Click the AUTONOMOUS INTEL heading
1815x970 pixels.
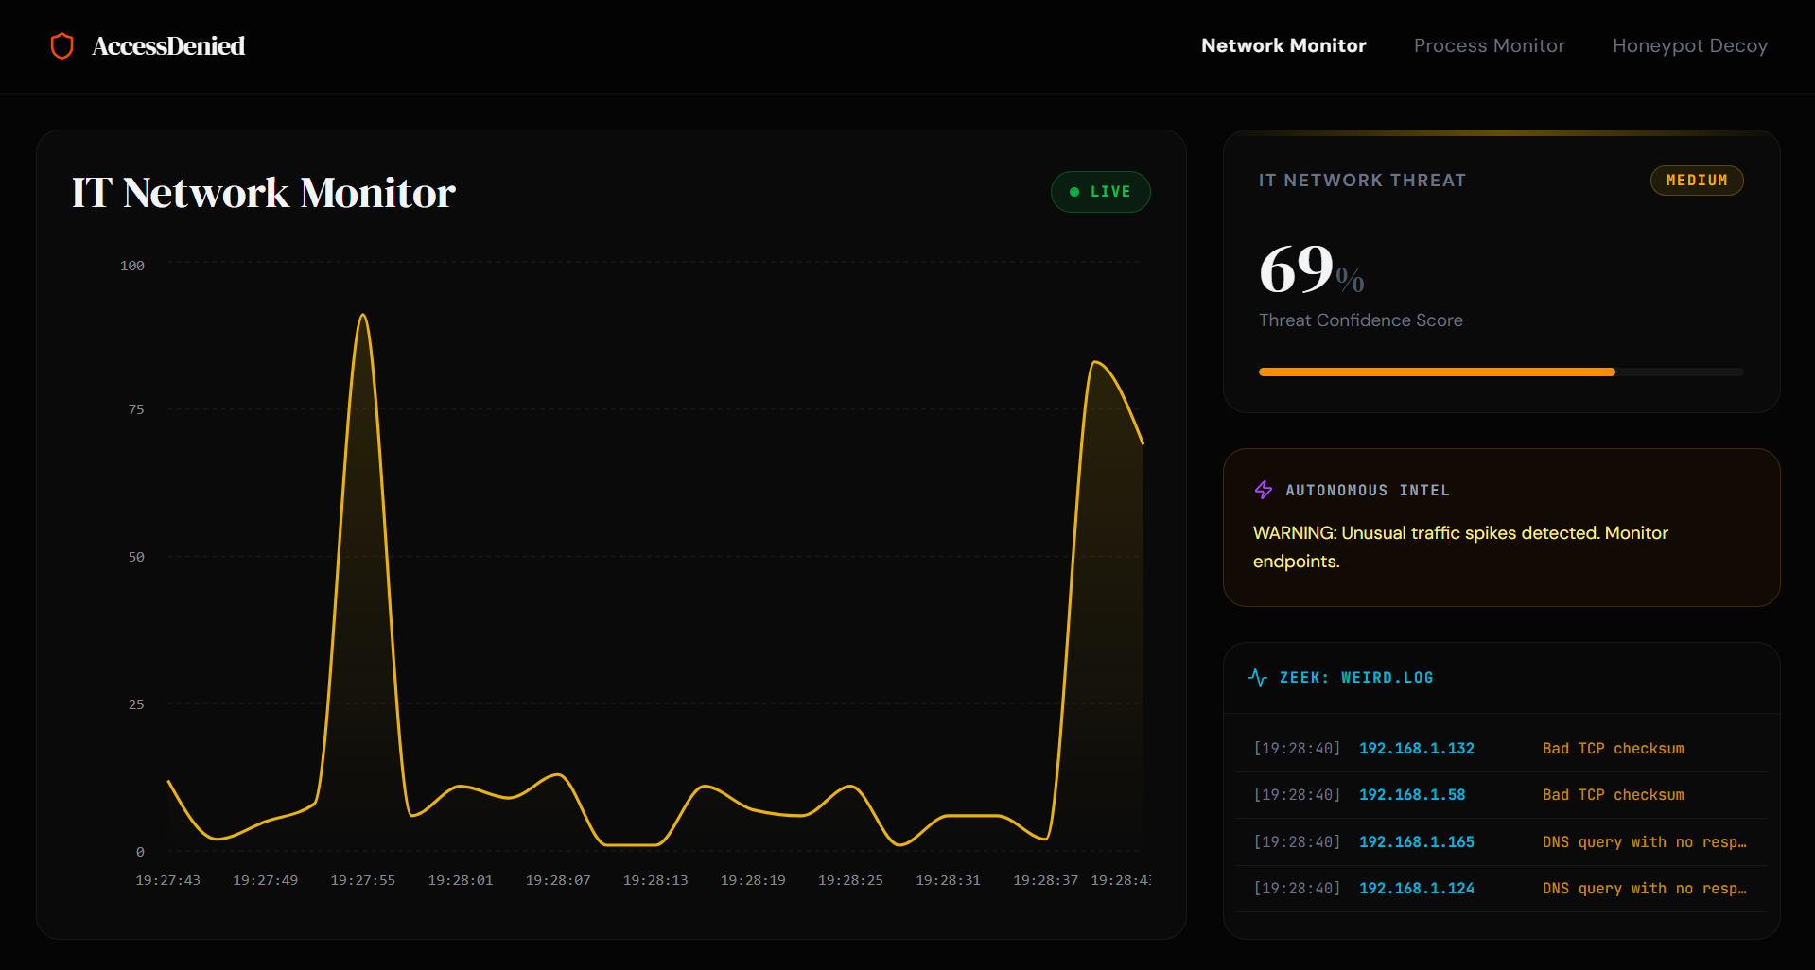pos(1368,490)
